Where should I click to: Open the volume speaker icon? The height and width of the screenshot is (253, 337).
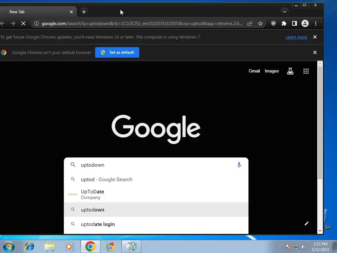[x=304, y=247]
